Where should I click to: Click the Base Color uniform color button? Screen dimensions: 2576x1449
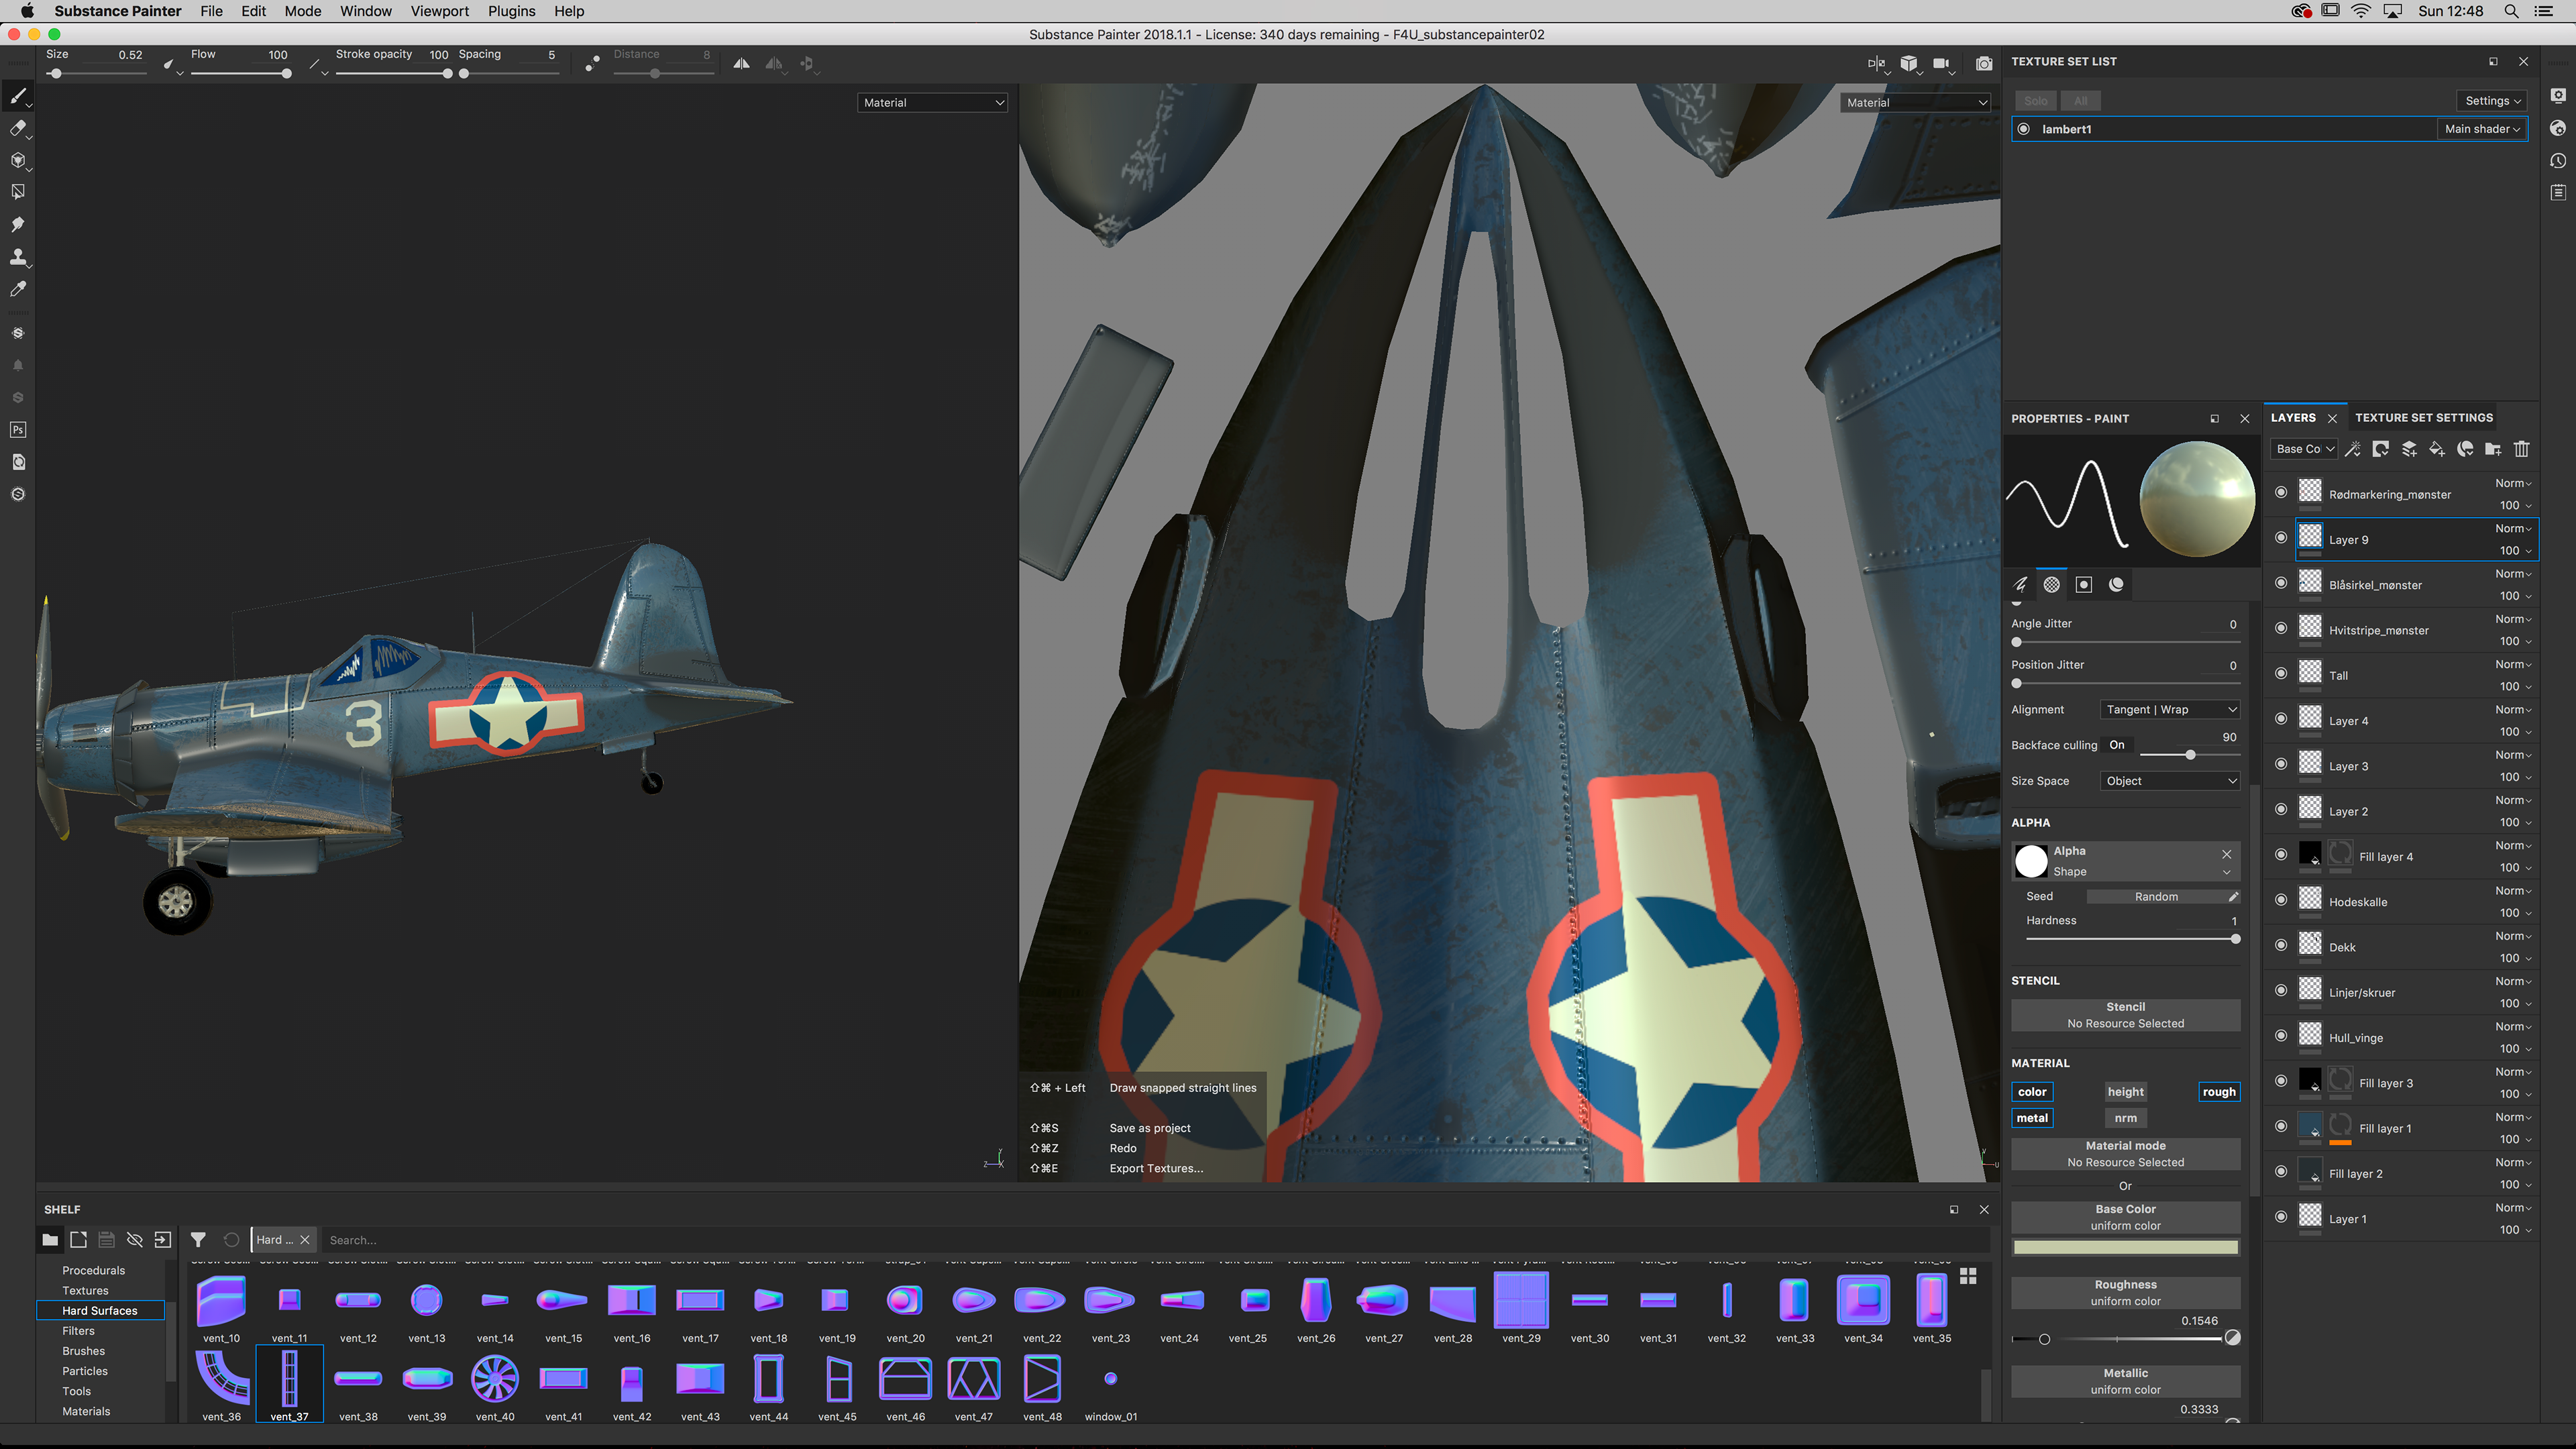(2125, 1217)
